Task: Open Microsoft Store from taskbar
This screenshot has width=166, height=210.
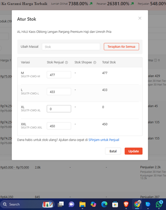Action: pyautogui.click(x=115, y=205)
